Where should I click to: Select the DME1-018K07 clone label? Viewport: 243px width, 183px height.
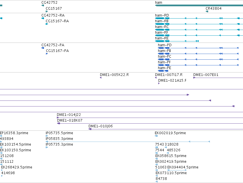tap(70, 120)
